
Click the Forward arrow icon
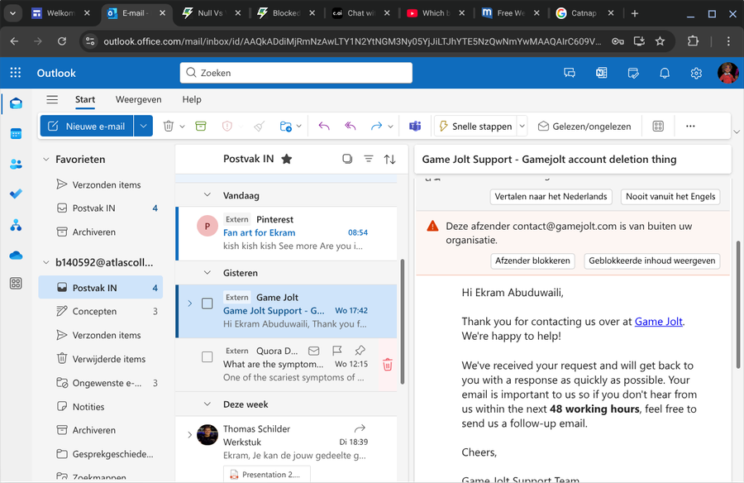[376, 126]
